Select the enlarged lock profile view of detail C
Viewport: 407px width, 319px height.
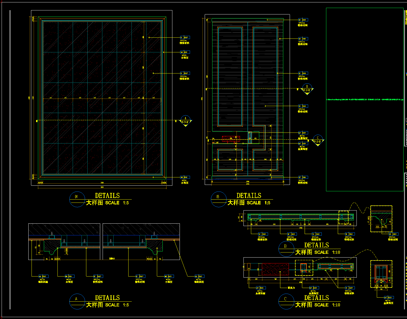381,274
